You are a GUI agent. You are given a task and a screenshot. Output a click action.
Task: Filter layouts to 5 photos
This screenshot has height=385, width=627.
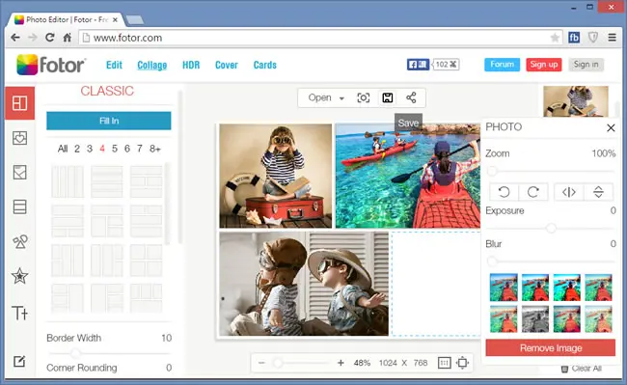click(x=115, y=149)
